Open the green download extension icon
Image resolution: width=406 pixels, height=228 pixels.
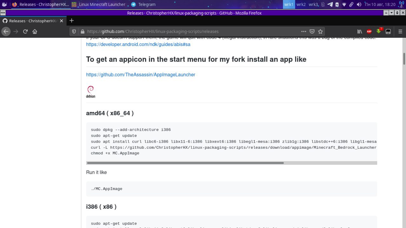tap(379, 31)
